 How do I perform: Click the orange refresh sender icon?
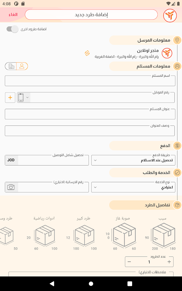coord(87,53)
